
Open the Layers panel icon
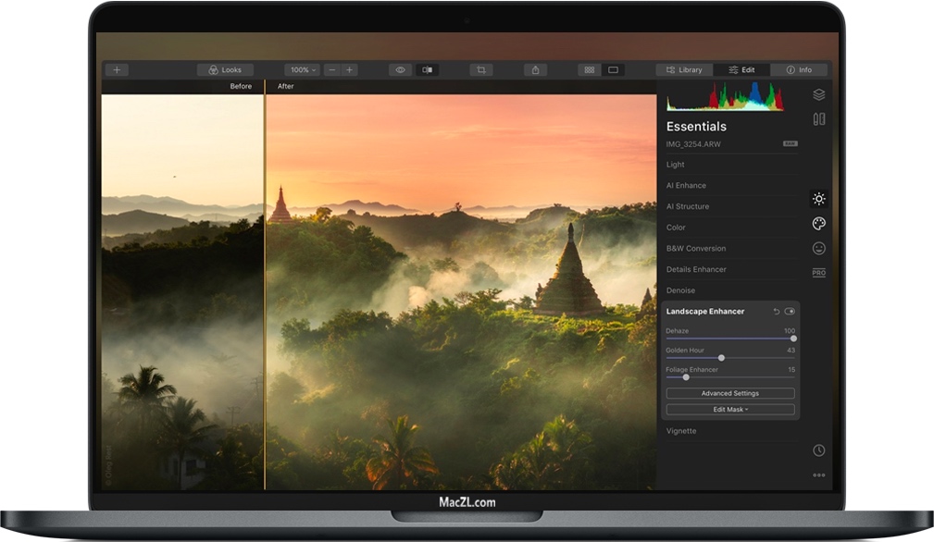[x=818, y=94]
